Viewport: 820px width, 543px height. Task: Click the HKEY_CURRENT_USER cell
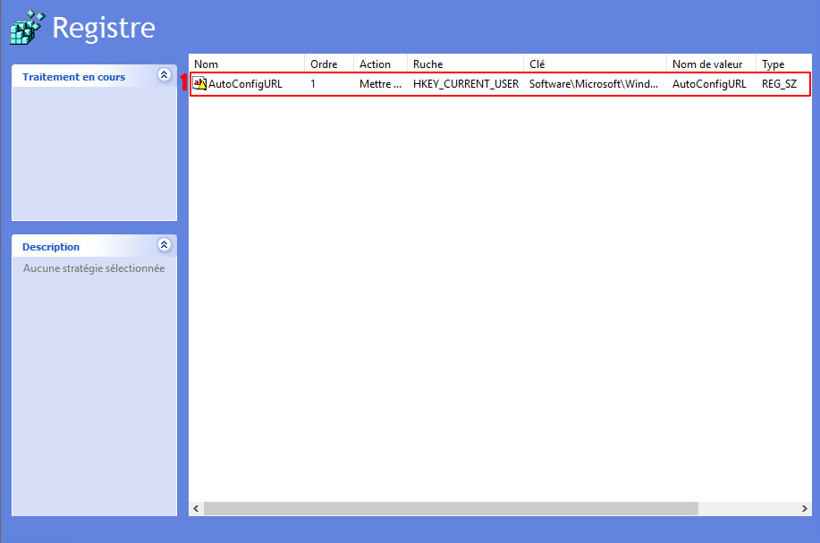(465, 84)
